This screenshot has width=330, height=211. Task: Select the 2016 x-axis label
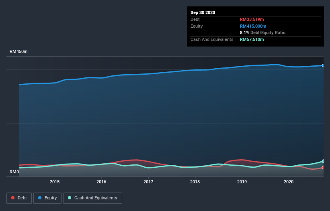click(x=101, y=182)
